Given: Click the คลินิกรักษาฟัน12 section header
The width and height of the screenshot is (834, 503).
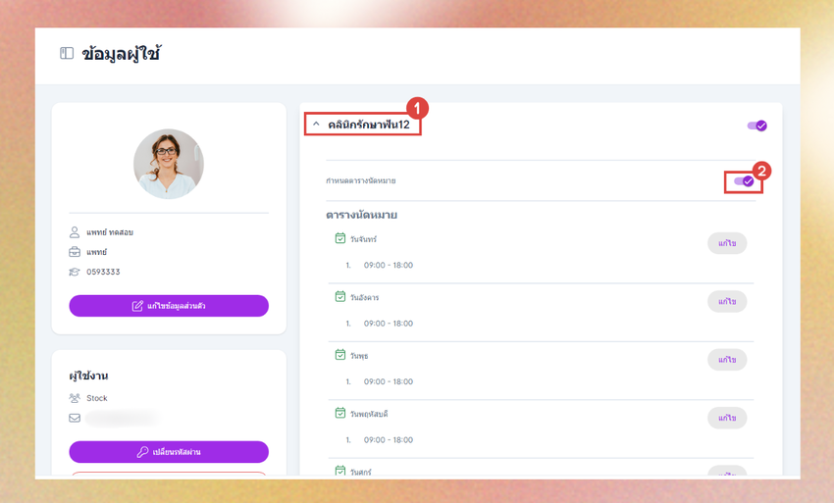Looking at the screenshot, I should [369, 125].
